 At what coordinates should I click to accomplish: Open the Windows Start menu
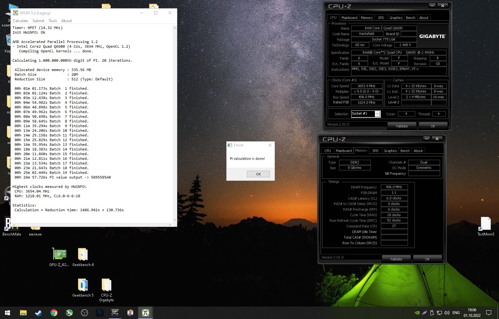tap(7, 313)
